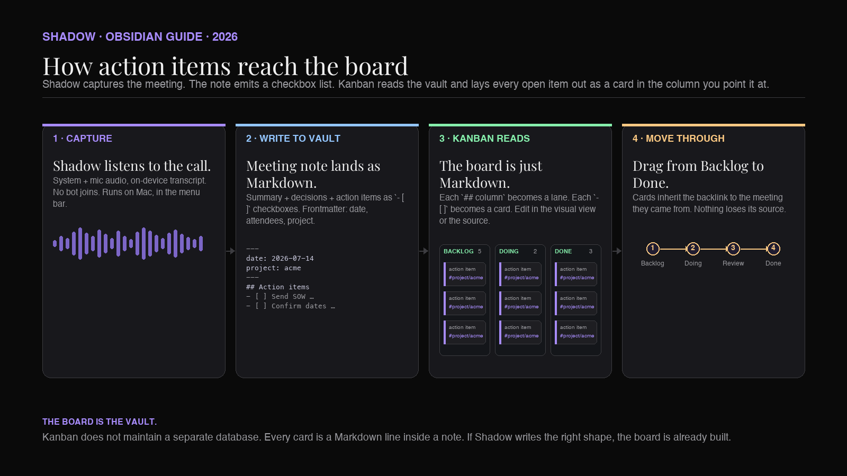Tick the "Send SOW" checkbox line
This screenshot has height=476, width=847.
tap(280, 297)
